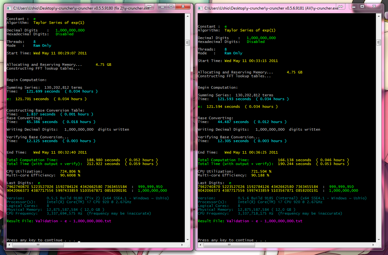The width and height of the screenshot is (388, 255).
Task: Click the vertical scrollbar thumb in the right console
Action: pos(378,42)
